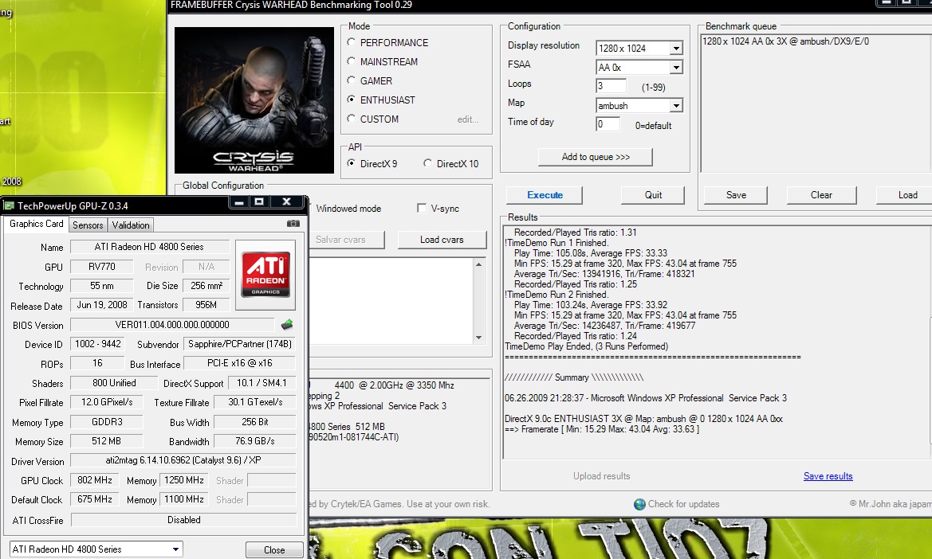
Task: Click the ATI CrossFire Disabled field
Action: point(183,520)
